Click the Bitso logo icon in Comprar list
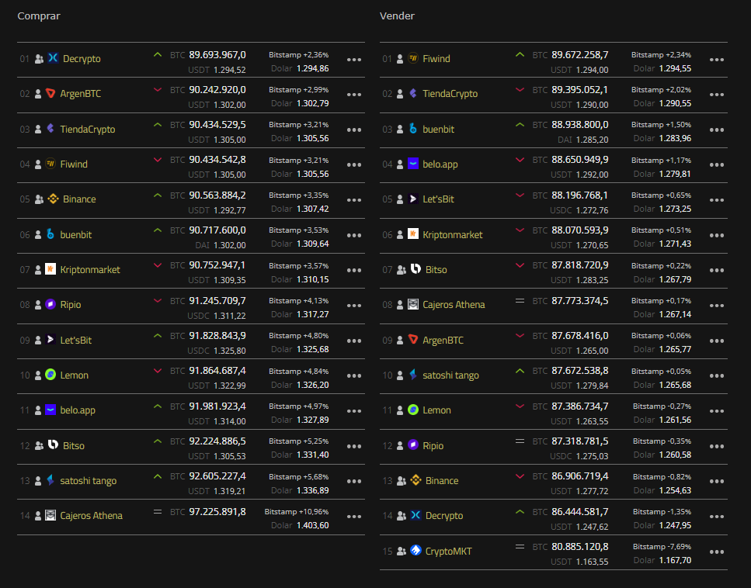Screen dimensions: 751x588 53,445
